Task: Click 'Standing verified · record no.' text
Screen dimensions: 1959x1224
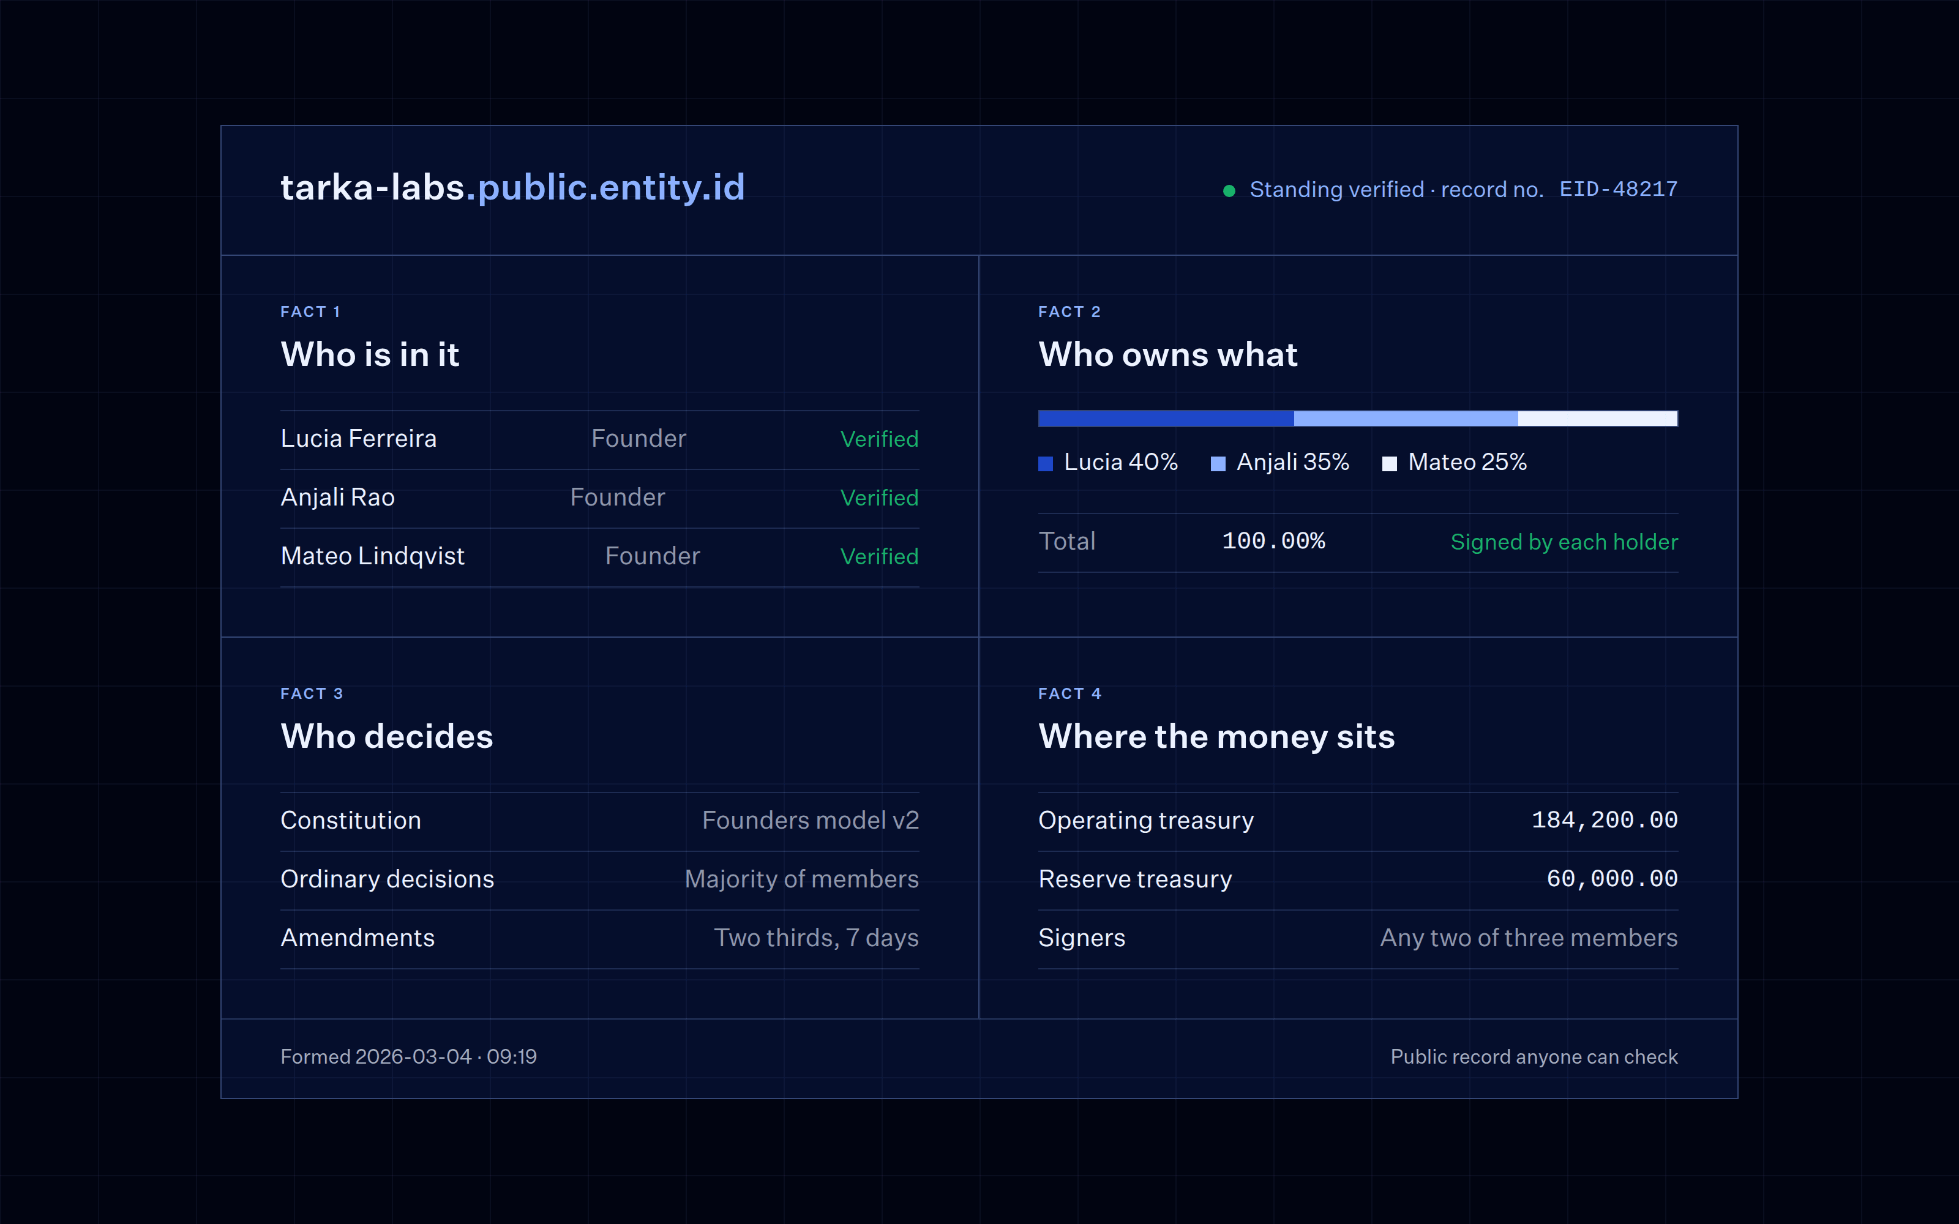Action: 1396,190
